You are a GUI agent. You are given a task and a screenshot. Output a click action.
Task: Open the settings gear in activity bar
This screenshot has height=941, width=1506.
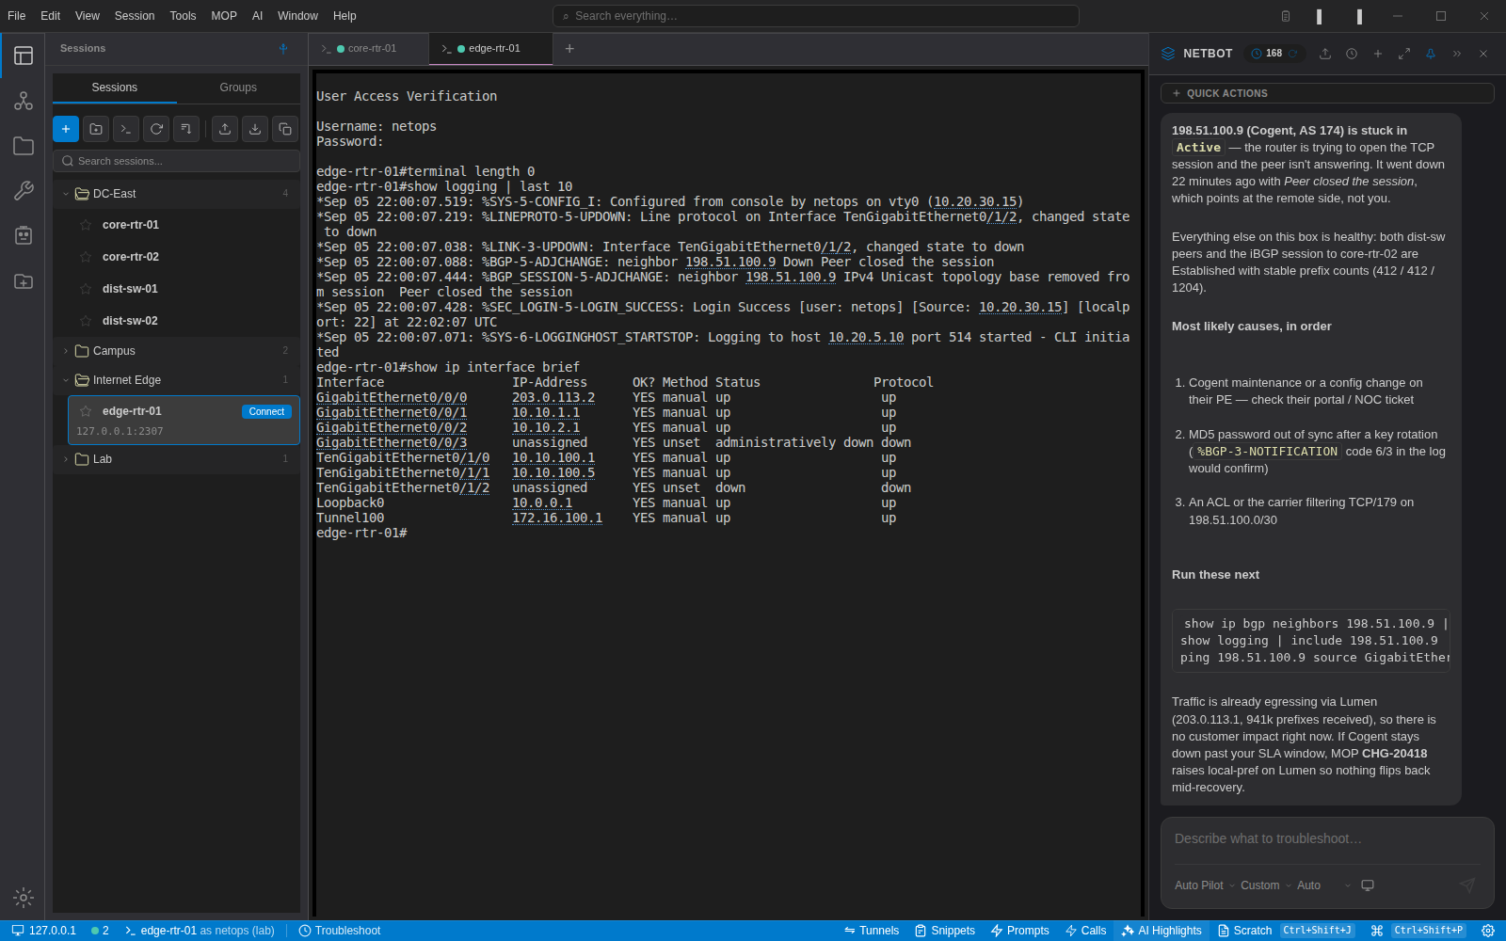click(24, 898)
